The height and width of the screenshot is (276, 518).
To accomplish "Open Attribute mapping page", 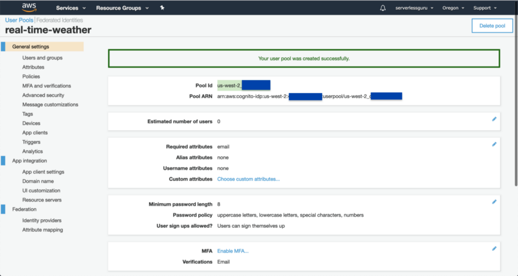I will [42, 230].
